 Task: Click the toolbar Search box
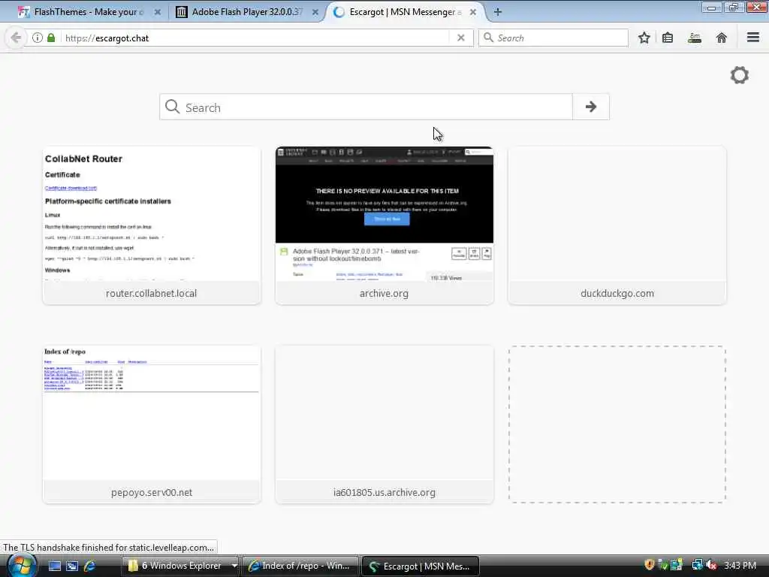click(553, 38)
